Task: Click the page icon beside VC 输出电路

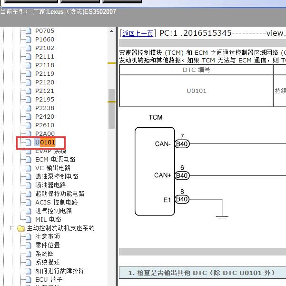Action: 28,168
